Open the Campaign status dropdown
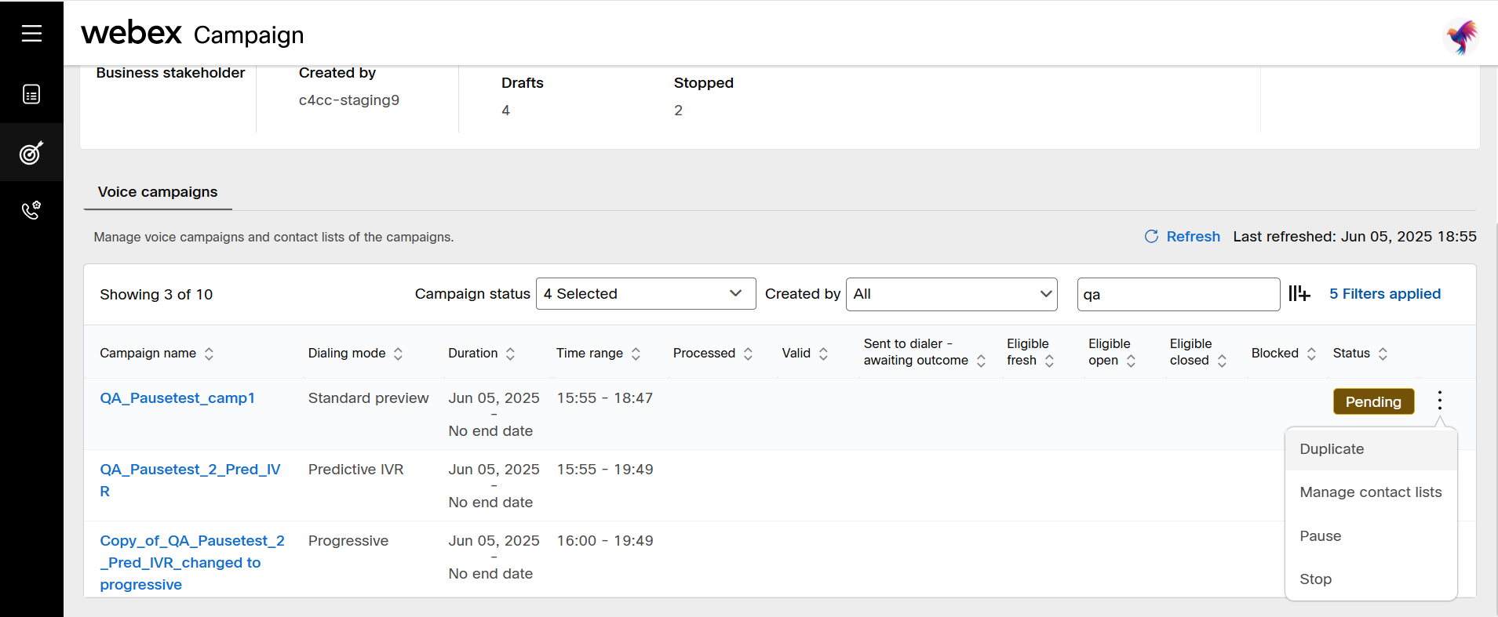Screen dimensions: 1498x617 click(646, 294)
